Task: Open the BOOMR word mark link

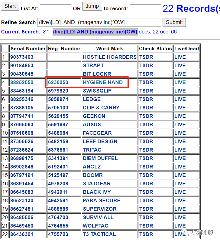Action: [93, 175]
